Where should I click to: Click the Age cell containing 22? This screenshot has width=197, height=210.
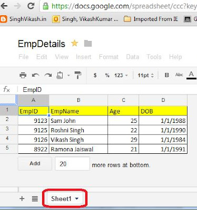coord(123,130)
